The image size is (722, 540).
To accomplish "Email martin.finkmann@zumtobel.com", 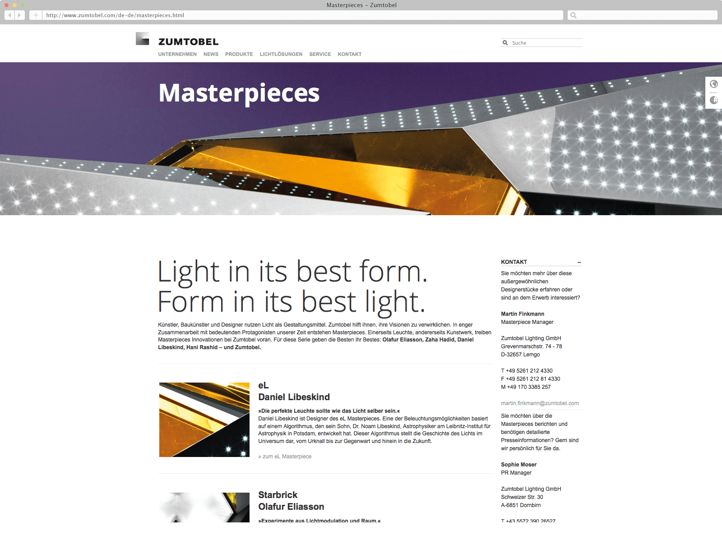I will pos(540,403).
